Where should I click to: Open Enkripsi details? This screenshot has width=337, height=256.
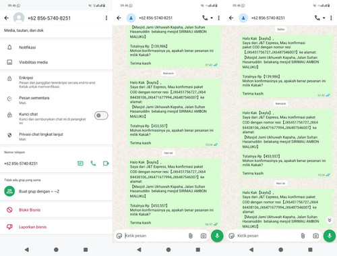(x=56, y=82)
